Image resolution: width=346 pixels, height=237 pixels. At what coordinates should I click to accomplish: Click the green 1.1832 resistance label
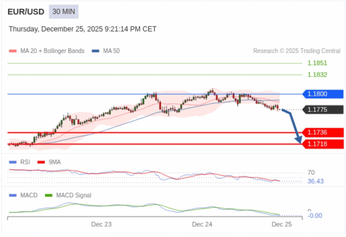pyautogui.click(x=317, y=75)
